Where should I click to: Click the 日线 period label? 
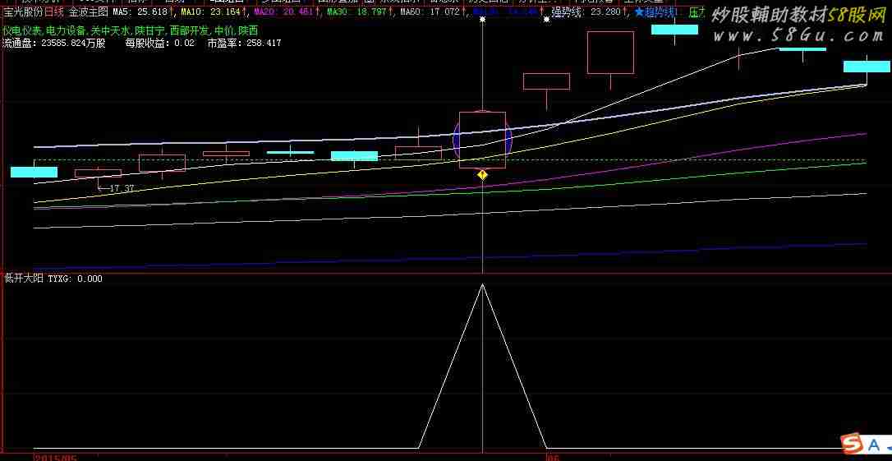coord(54,12)
